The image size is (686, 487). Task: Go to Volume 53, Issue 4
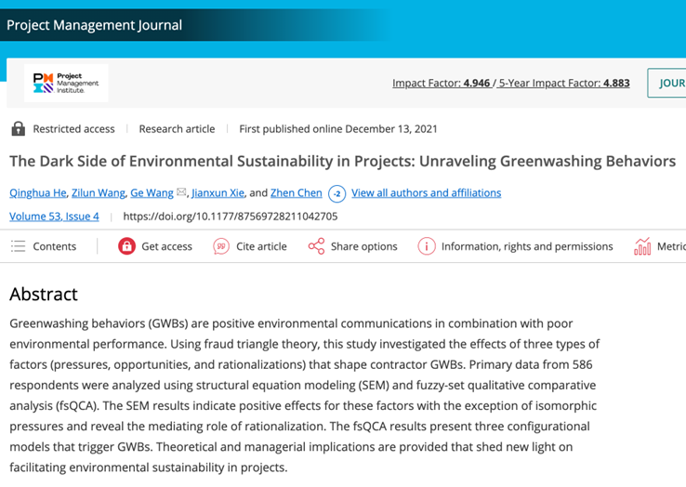click(x=54, y=216)
